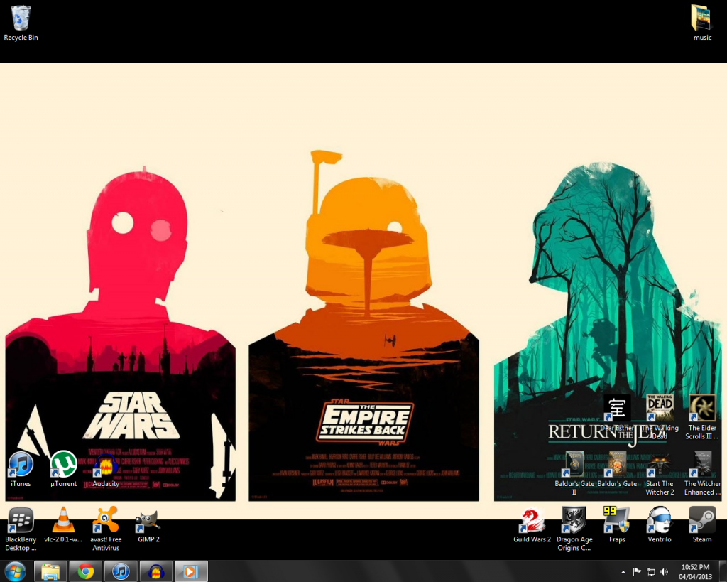Show hidden system tray icons
This screenshot has height=582, width=727.
[623, 571]
